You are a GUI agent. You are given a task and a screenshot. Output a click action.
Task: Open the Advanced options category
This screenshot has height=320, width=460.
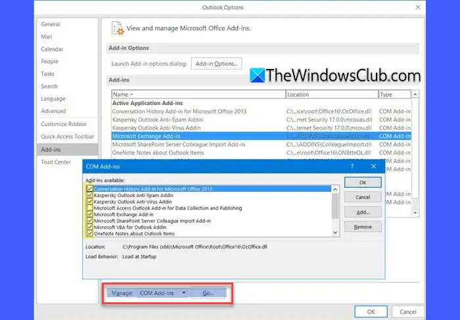pyautogui.click(x=53, y=111)
